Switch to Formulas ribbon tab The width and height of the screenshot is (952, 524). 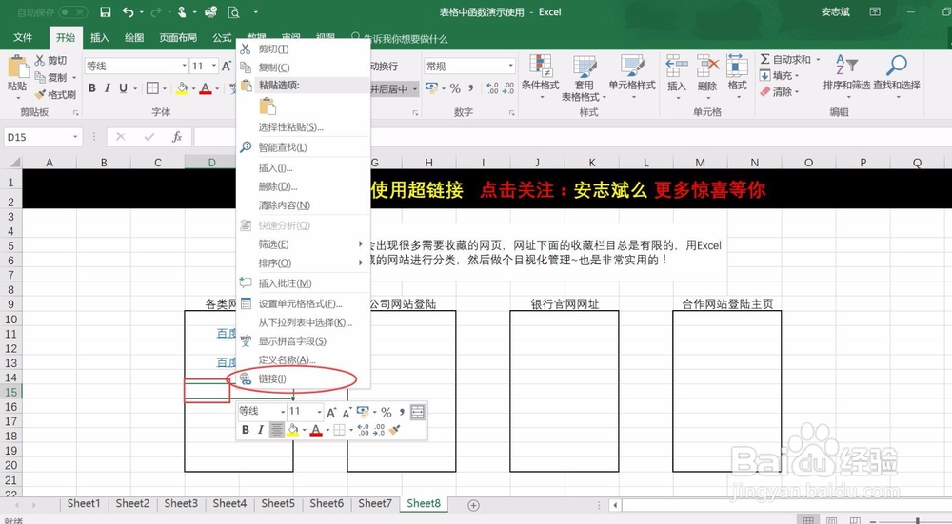(x=222, y=38)
